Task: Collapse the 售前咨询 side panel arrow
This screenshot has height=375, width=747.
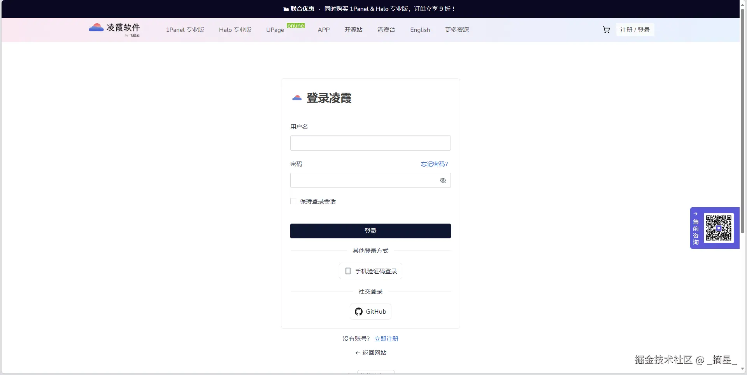Action: pos(696,214)
